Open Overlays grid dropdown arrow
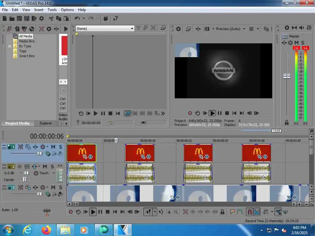This screenshot has height=236, width=315. tap(258, 29)
